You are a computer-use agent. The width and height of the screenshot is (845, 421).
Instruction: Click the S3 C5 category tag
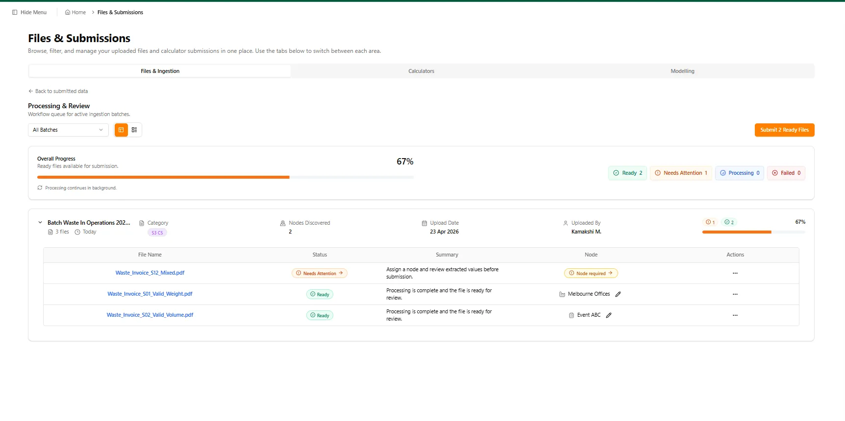pos(157,233)
